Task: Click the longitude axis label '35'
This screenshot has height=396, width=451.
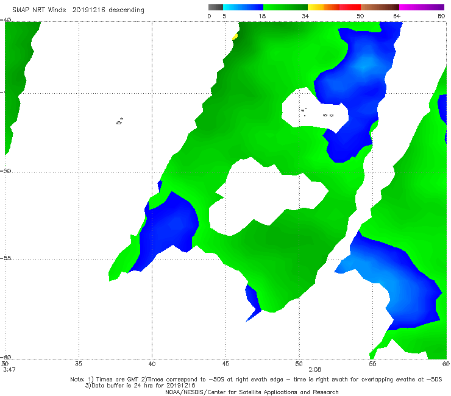Action: pyautogui.click(x=78, y=364)
